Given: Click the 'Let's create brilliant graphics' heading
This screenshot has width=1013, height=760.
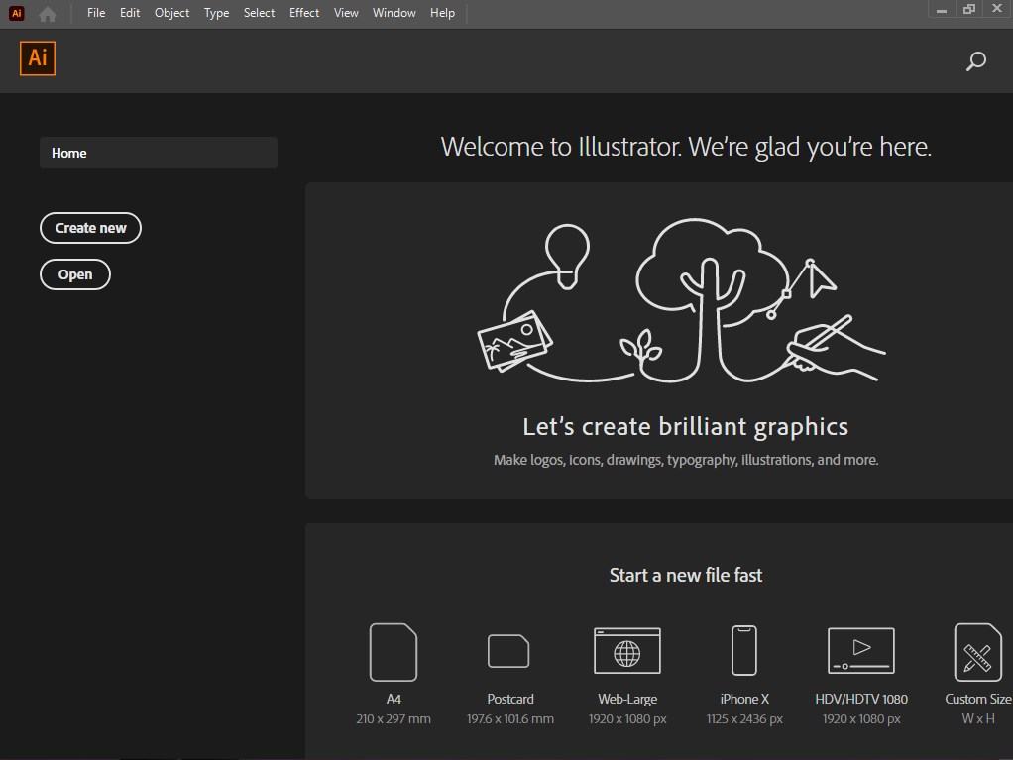Looking at the screenshot, I should (686, 427).
